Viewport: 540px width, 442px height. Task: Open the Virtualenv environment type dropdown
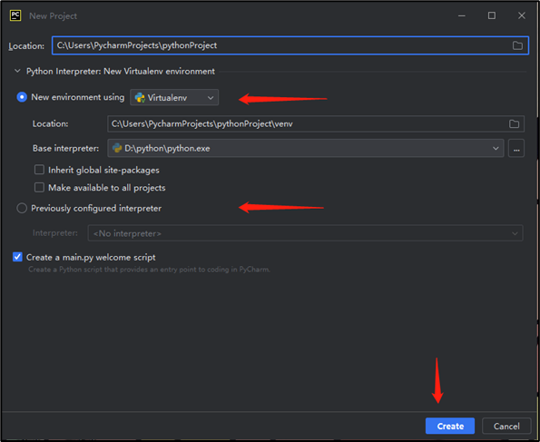coord(174,97)
